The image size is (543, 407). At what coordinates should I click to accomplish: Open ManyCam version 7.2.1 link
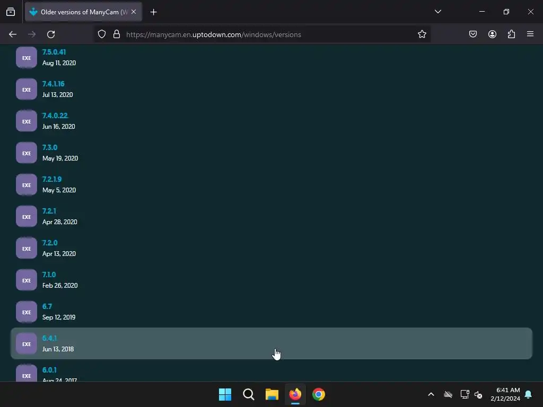(49, 211)
